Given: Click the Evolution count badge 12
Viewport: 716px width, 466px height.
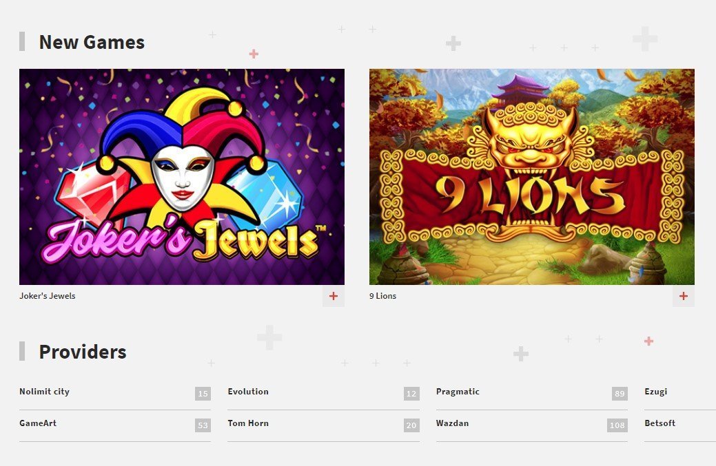Looking at the screenshot, I should point(411,394).
